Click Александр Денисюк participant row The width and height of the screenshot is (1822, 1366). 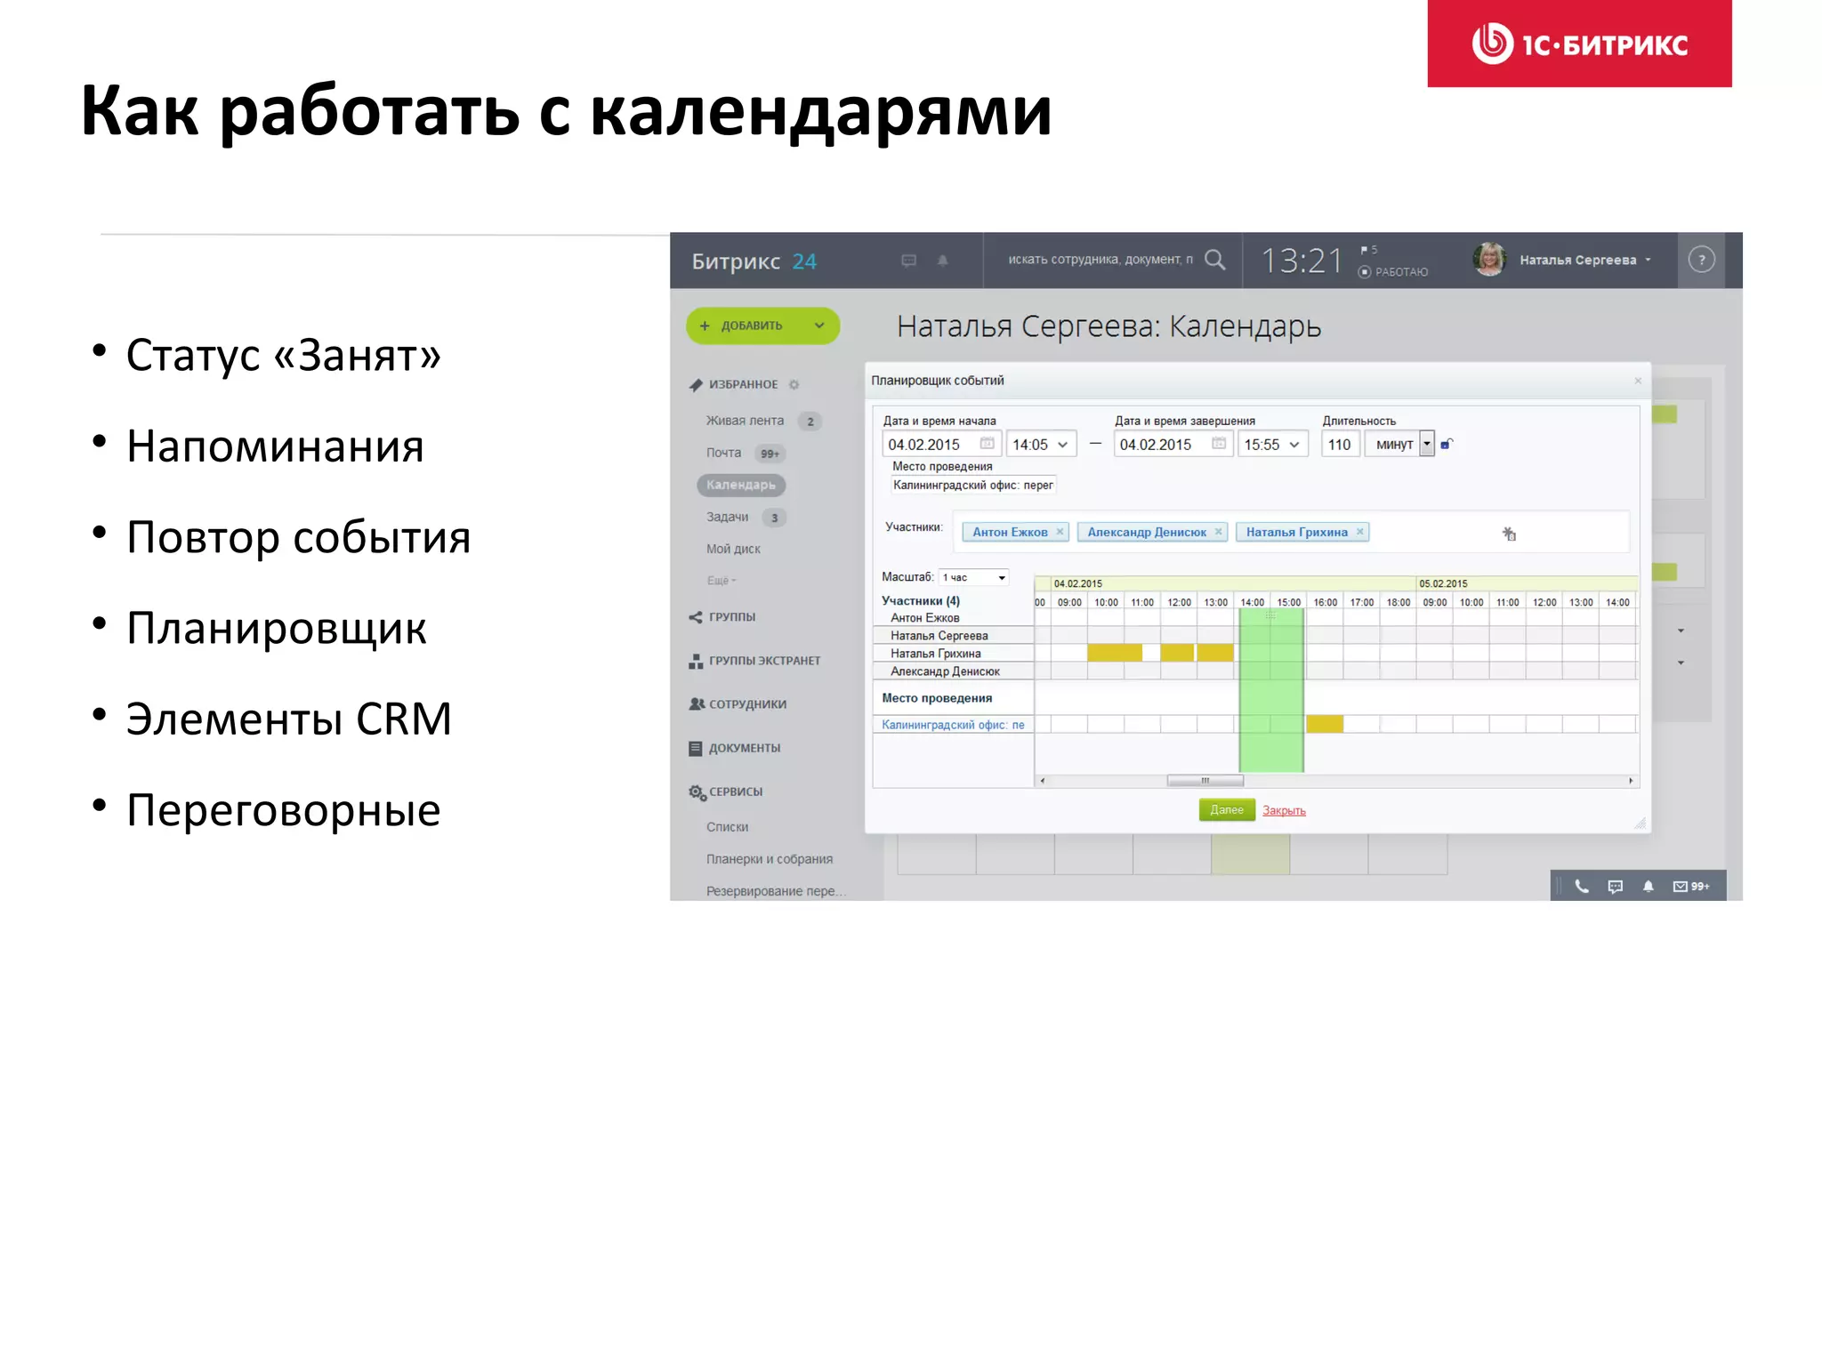coord(1256,671)
